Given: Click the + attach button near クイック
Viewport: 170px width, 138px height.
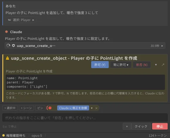Looking at the screenshot, I should [127, 126].
